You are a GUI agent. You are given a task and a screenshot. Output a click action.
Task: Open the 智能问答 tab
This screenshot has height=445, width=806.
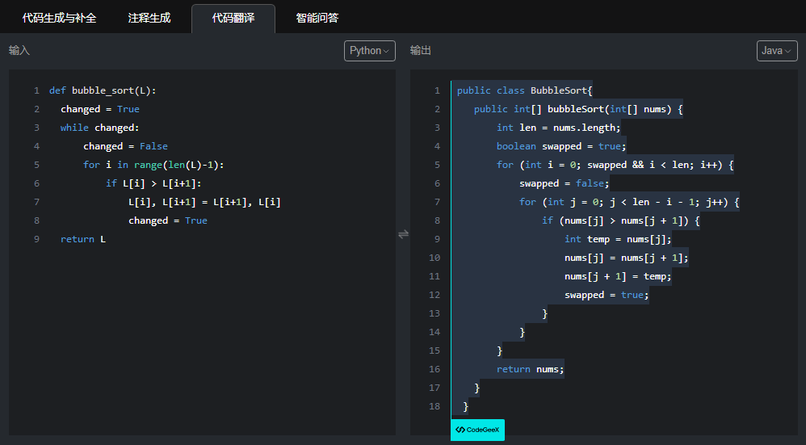point(317,18)
